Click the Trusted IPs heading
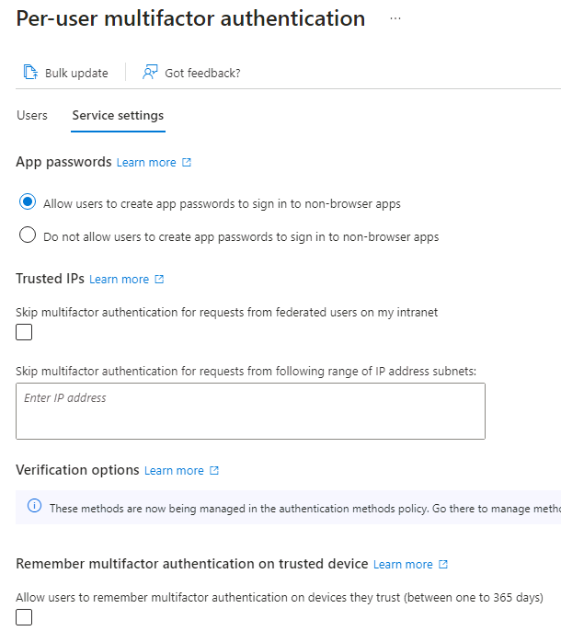Viewport: 561px width, 631px height. point(50,279)
